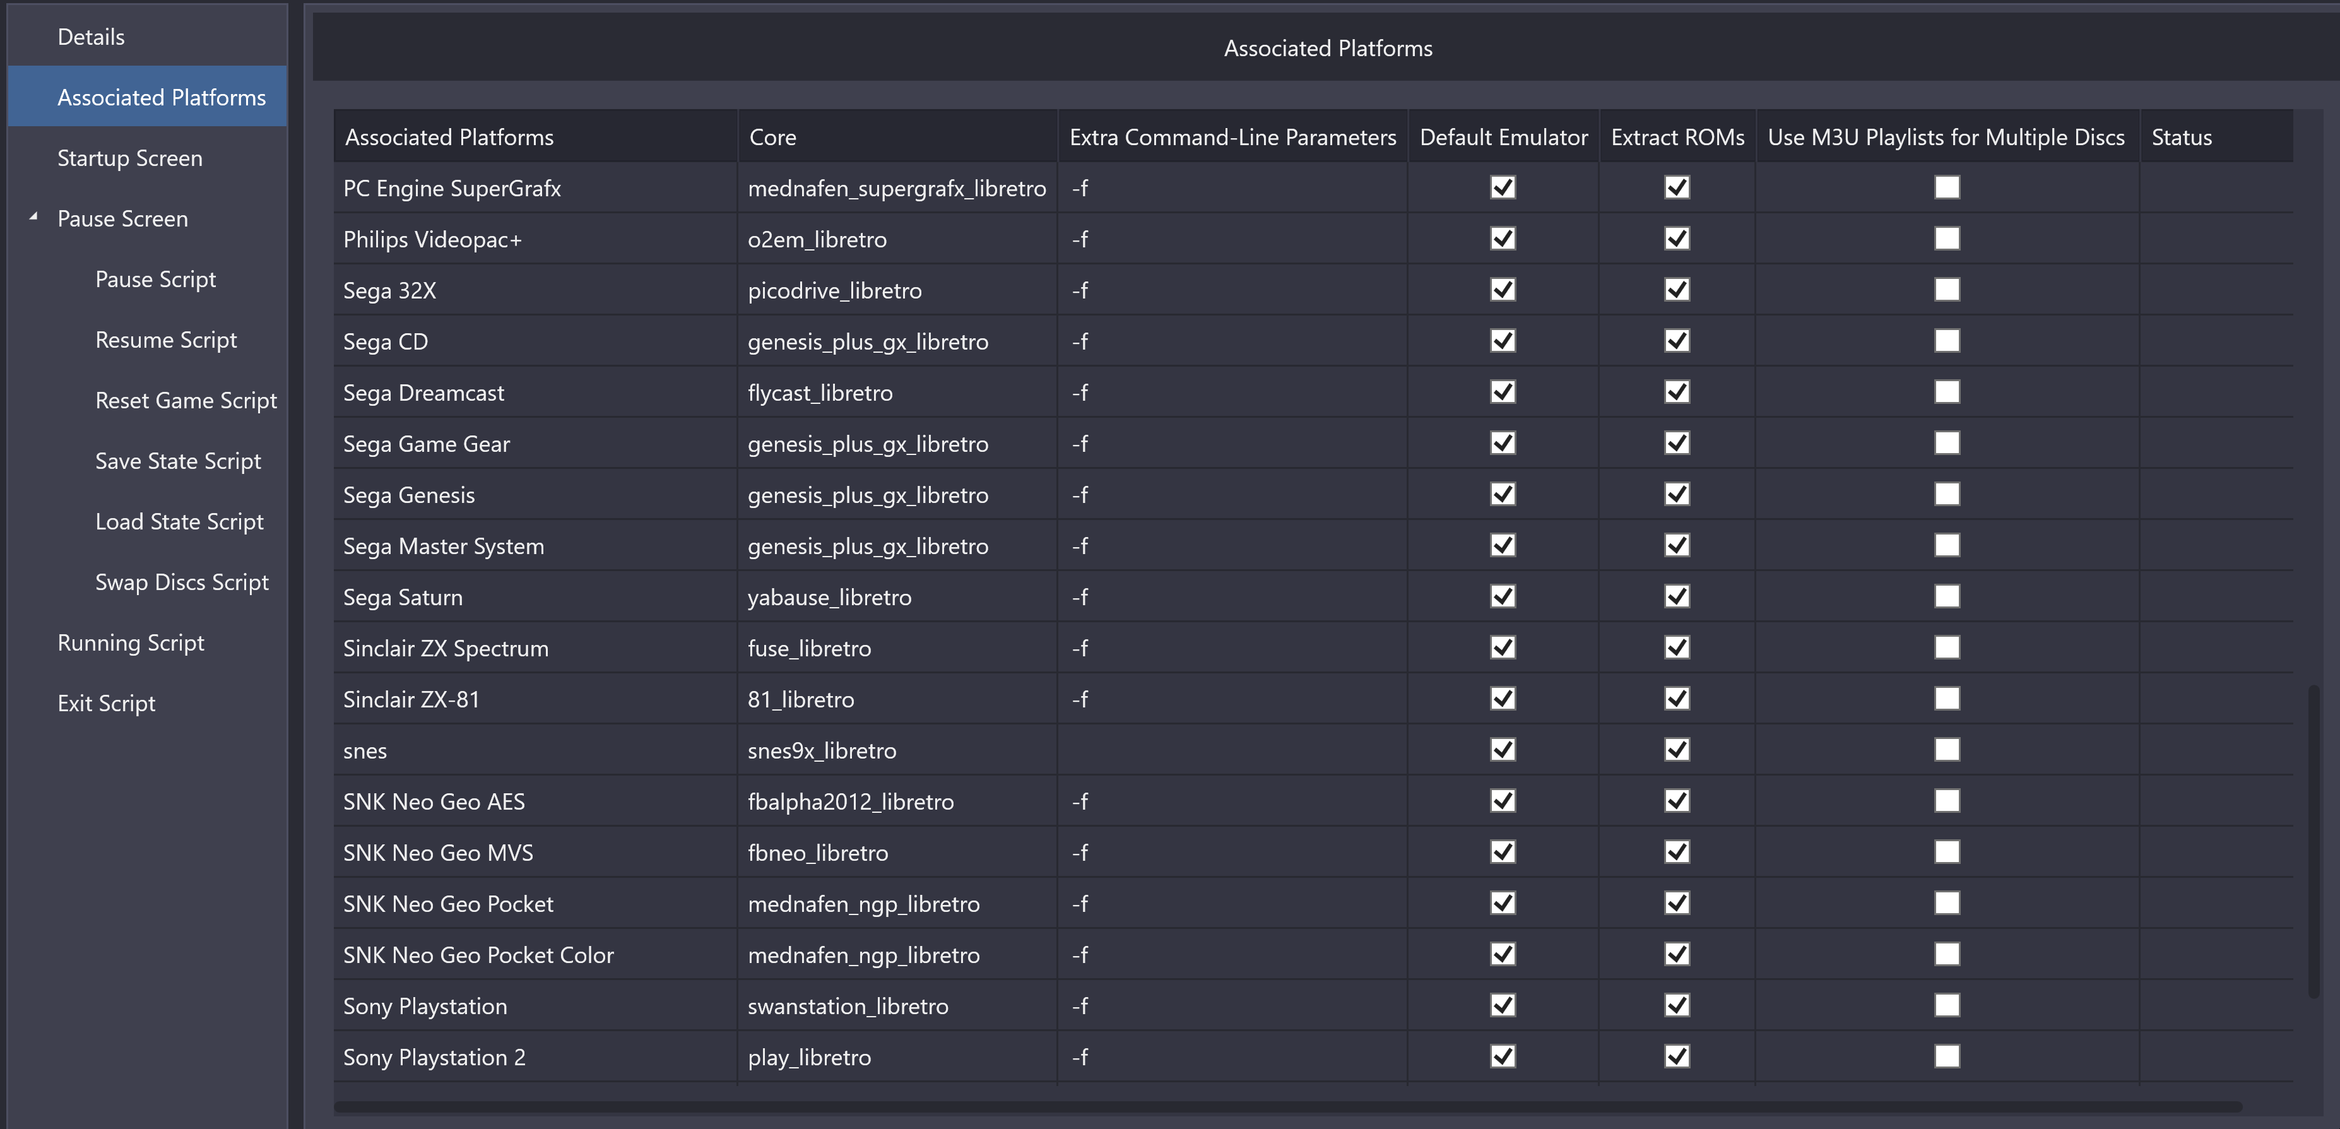Edit -f parameter for Sony Playstation 2
The width and height of the screenshot is (2340, 1129).
click(x=1232, y=1057)
